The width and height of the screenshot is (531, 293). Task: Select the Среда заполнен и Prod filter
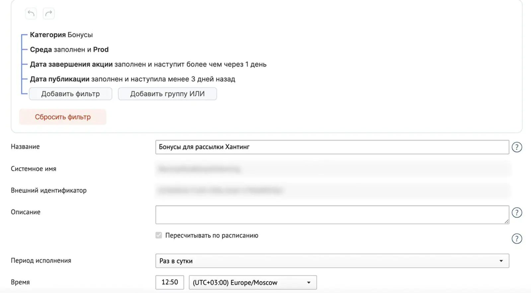click(x=69, y=49)
